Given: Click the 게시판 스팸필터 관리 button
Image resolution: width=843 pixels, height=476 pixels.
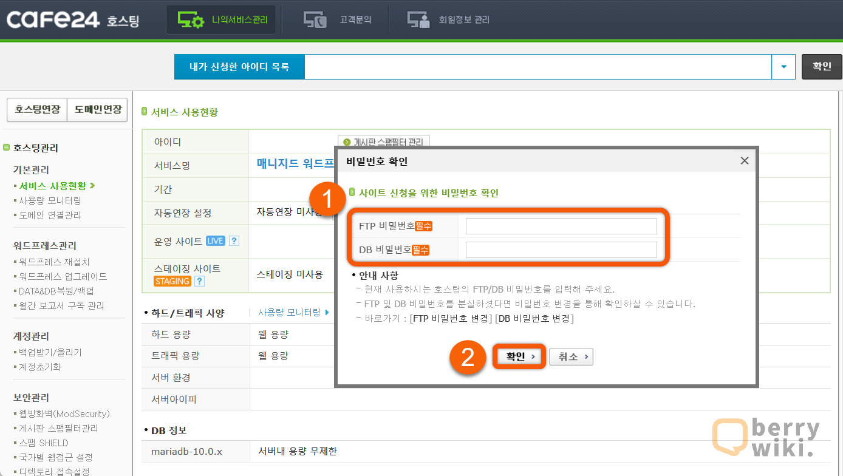Looking at the screenshot, I should click(384, 142).
